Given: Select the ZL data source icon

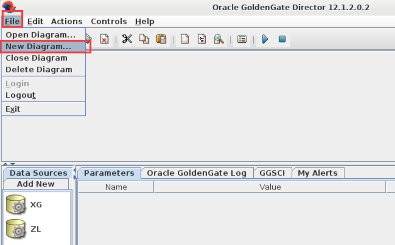Looking at the screenshot, I should click(16, 229).
